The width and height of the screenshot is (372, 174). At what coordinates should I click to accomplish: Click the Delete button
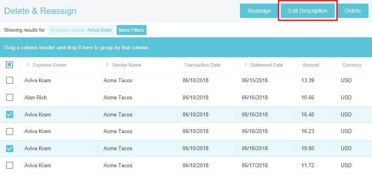click(x=353, y=11)
